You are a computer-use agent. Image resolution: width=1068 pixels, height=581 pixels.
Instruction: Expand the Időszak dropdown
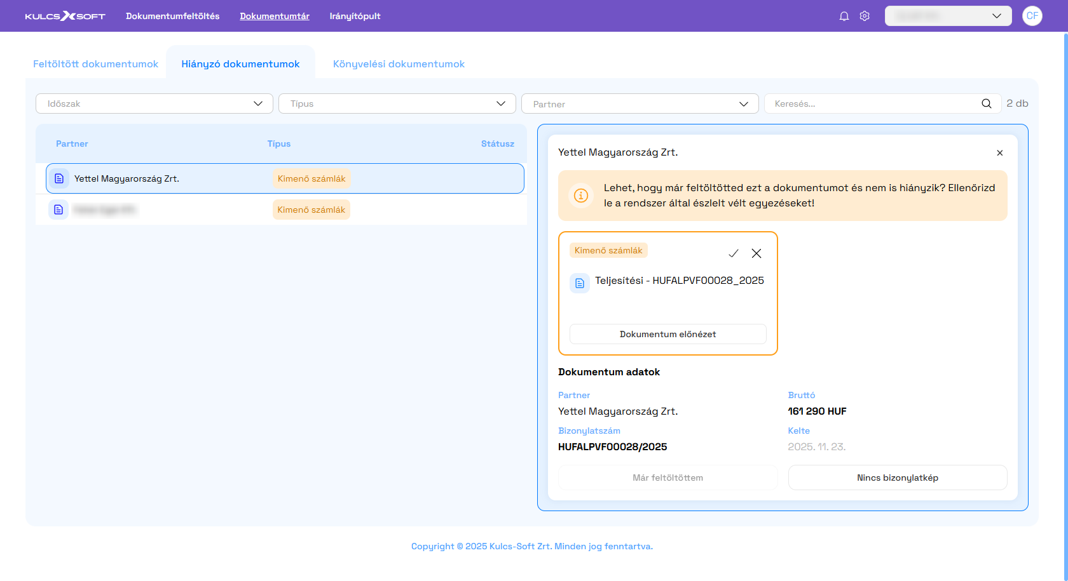[154, 104]
